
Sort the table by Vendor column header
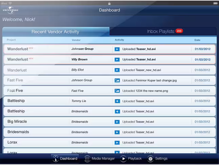76,40
